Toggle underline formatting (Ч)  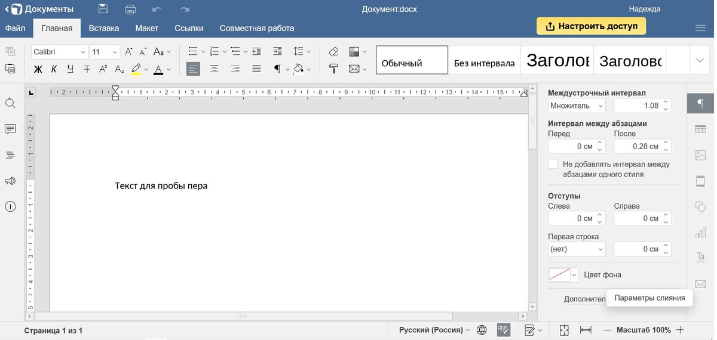coord(71,69)
